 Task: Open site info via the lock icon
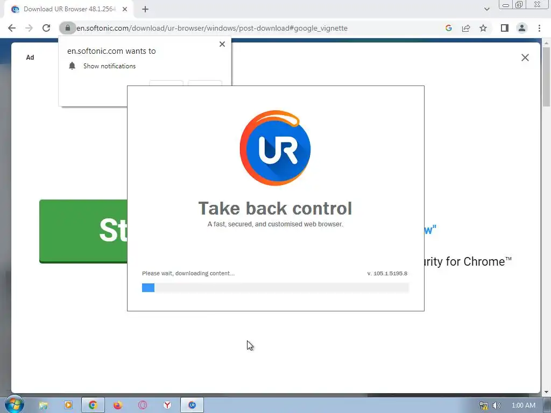click(68, 28)
